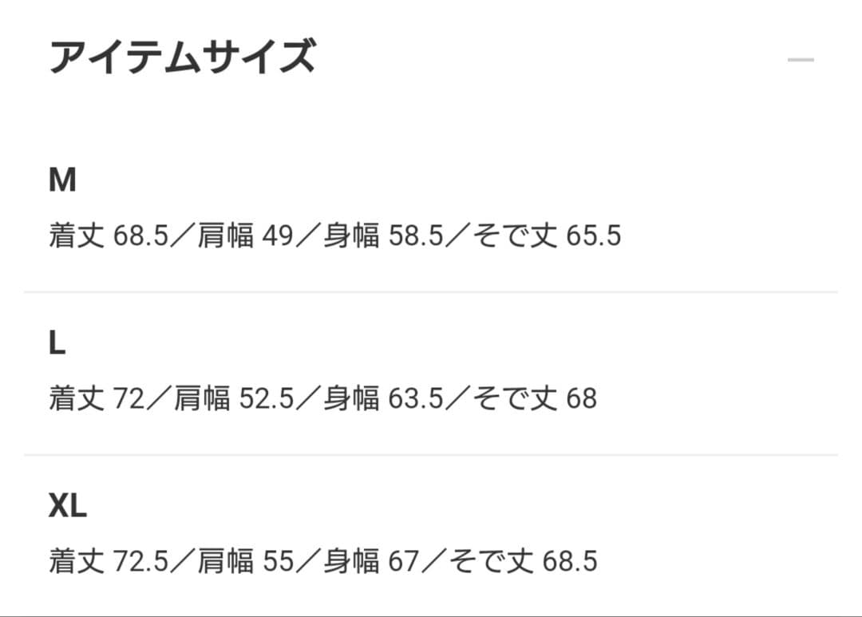Click the アイテムサイズ section header
Screen dimensions: 862x617
tap(182, 57)
